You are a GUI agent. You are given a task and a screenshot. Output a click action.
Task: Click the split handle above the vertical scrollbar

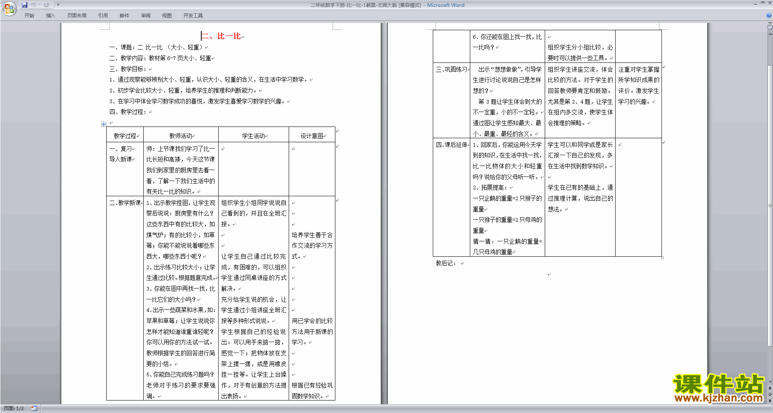click(x=770, y=23)
